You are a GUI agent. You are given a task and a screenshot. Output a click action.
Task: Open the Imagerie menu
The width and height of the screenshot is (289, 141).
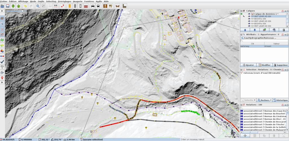(x=77, y=1)
